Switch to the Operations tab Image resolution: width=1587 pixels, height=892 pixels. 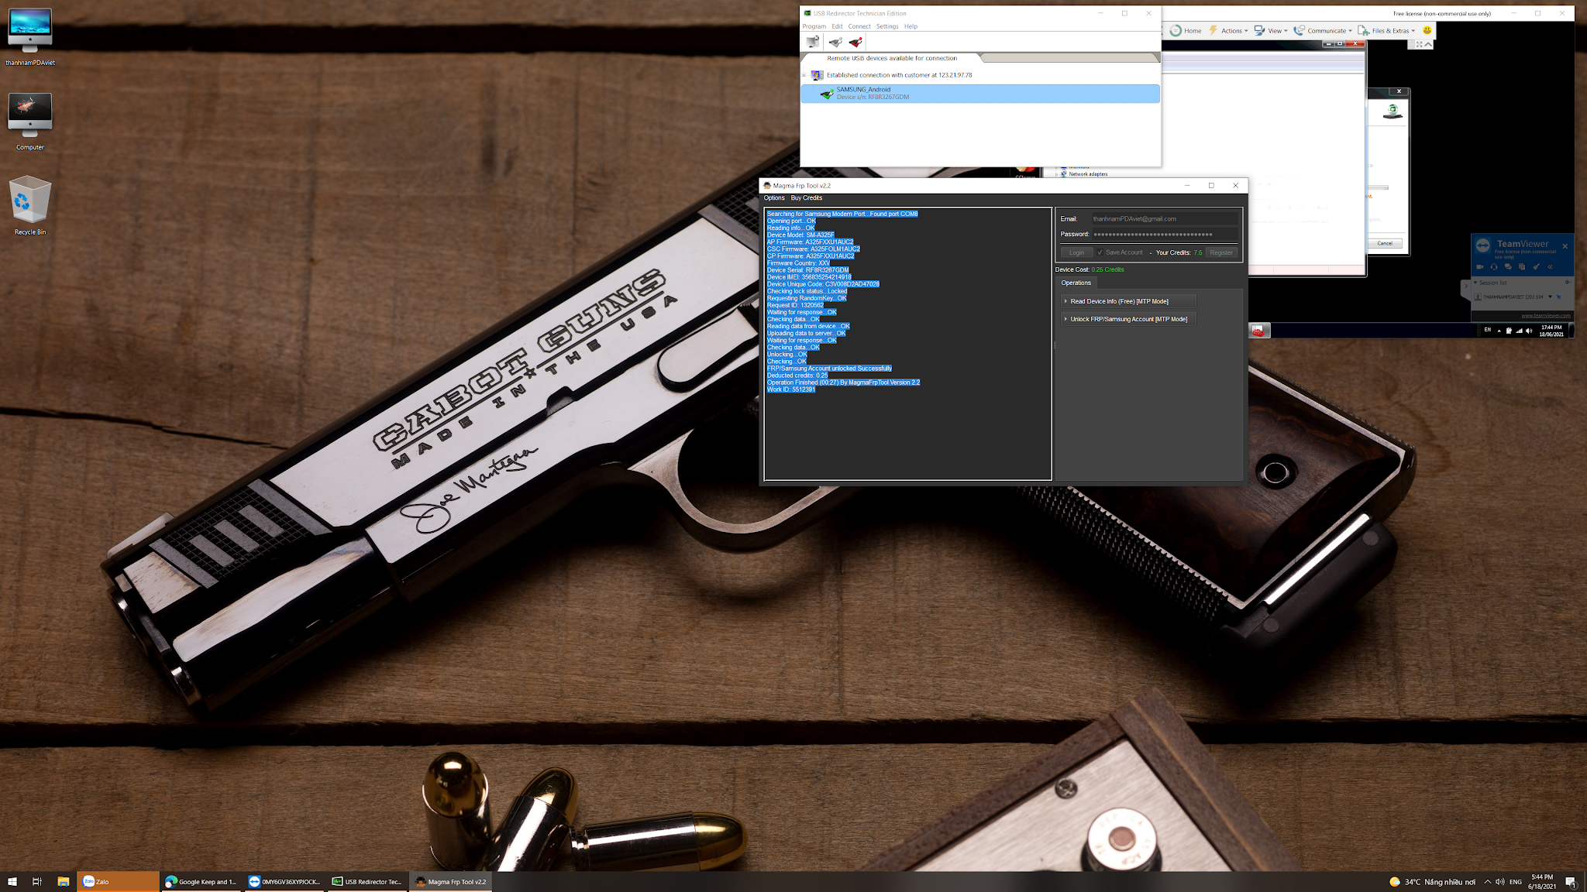(1076, 283)
